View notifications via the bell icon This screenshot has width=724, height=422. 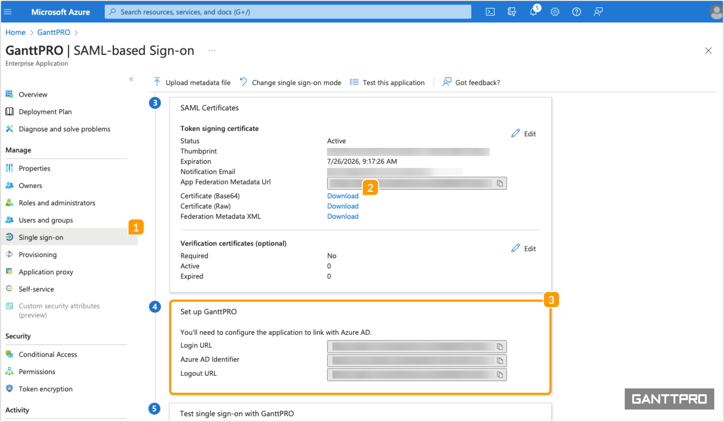pos(534,12)
